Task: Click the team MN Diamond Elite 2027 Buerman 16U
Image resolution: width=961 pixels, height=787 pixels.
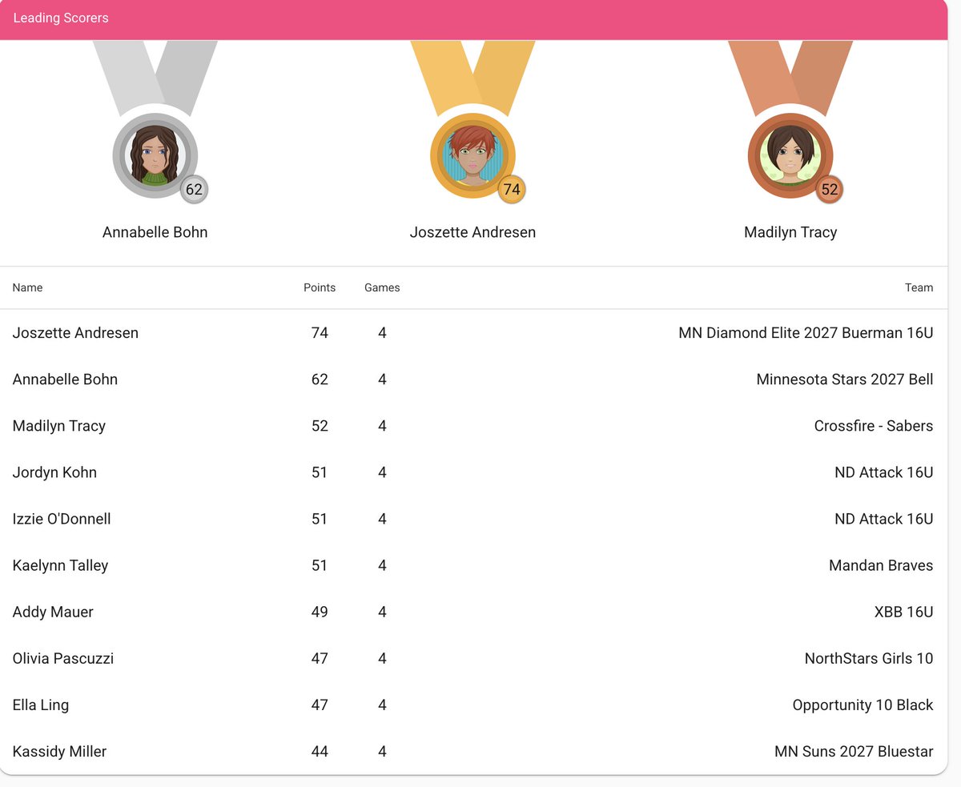Action: click(x=806, y=333)
